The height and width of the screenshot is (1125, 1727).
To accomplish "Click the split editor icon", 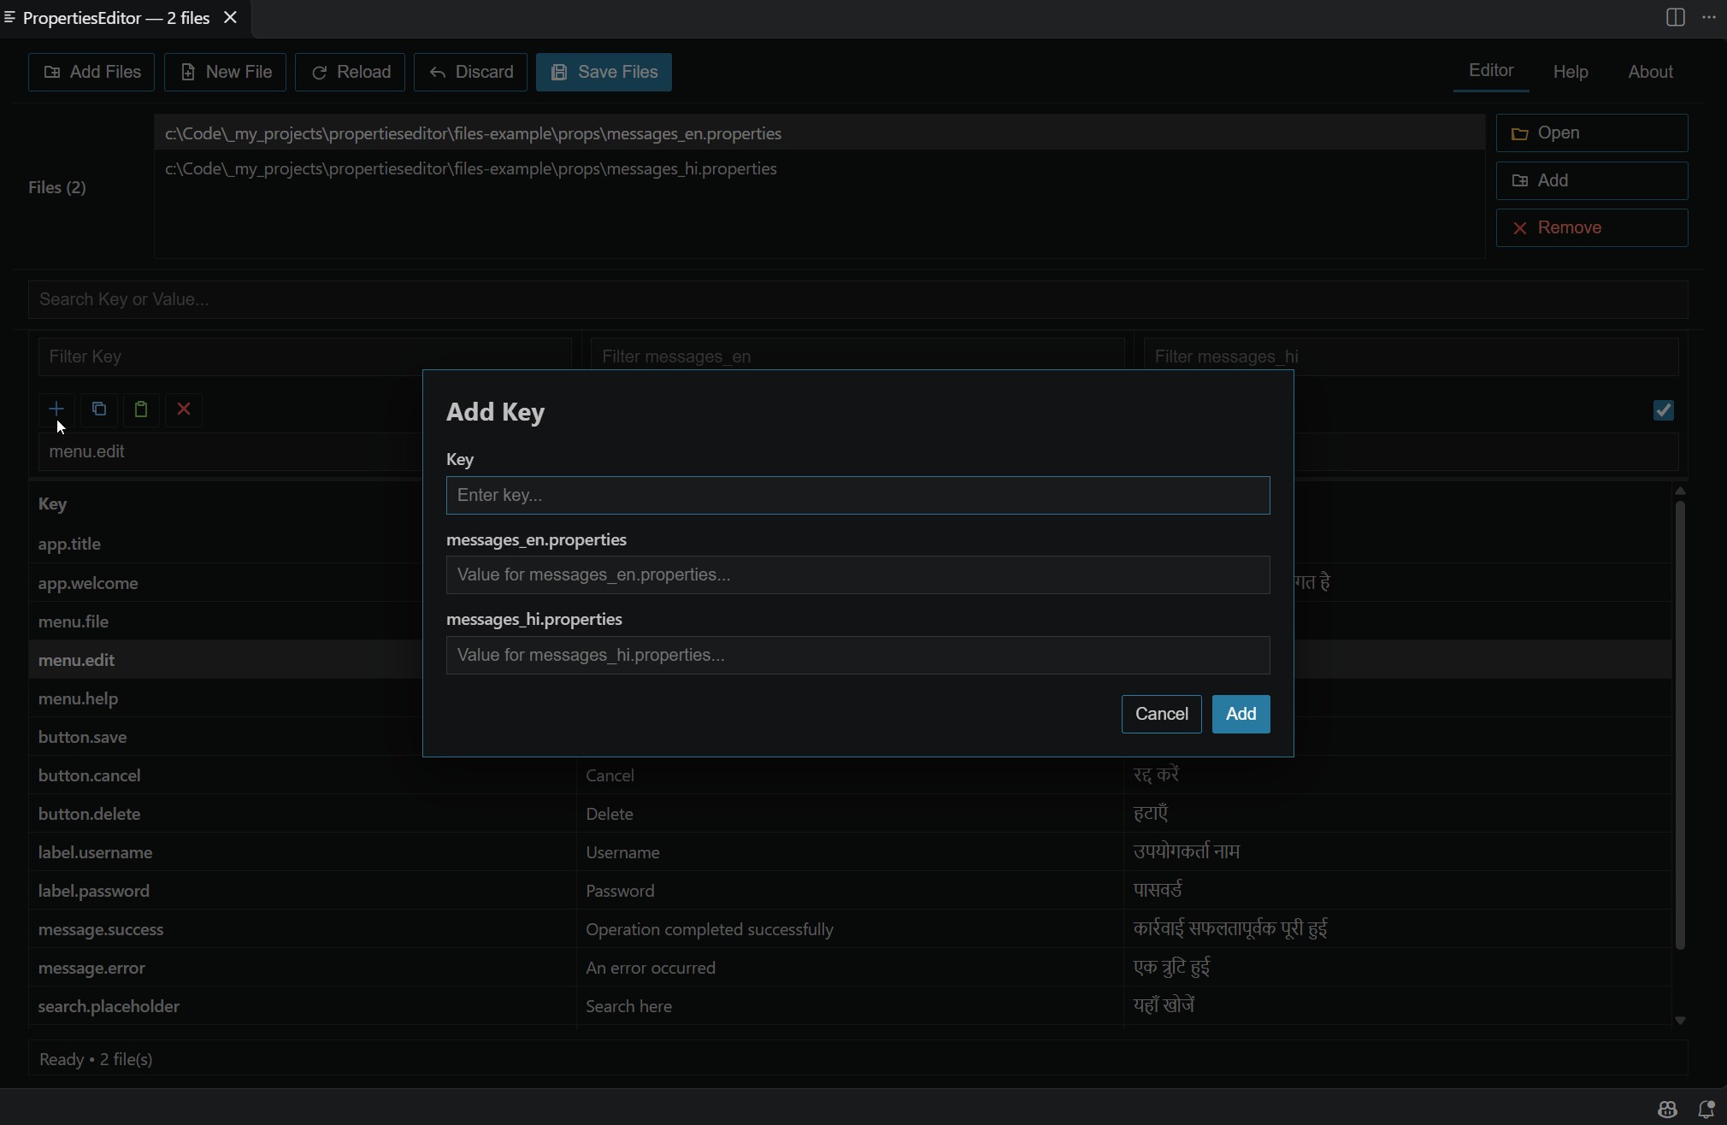I will tap(1676, 17).
